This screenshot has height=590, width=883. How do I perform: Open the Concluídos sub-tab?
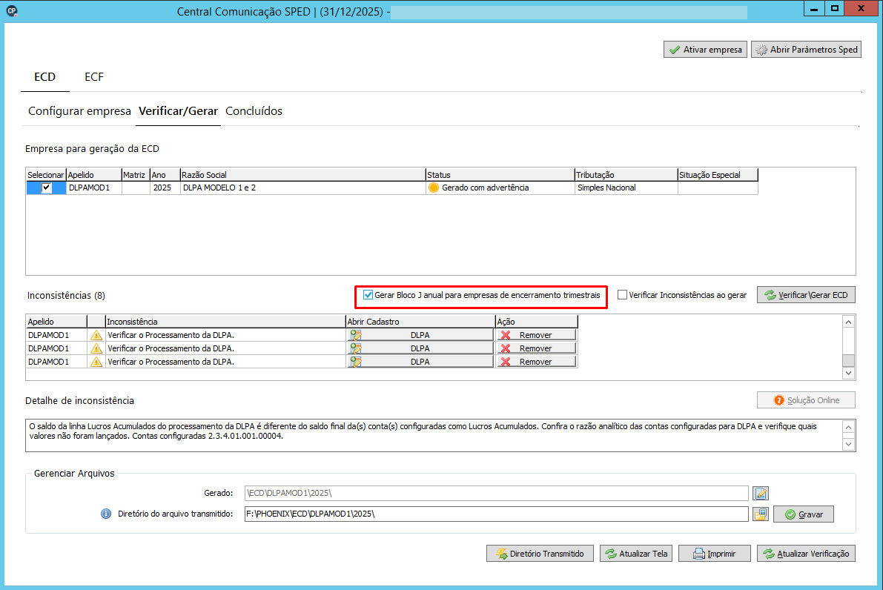click(254, 111)
